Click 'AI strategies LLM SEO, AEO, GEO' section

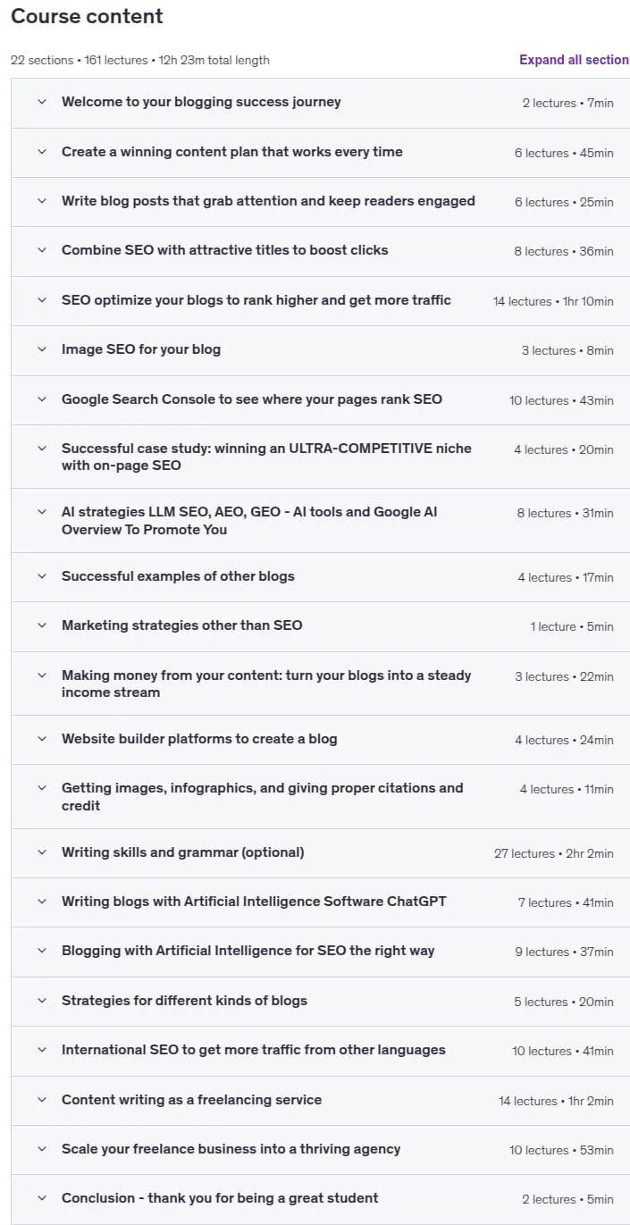click(320, 521)
